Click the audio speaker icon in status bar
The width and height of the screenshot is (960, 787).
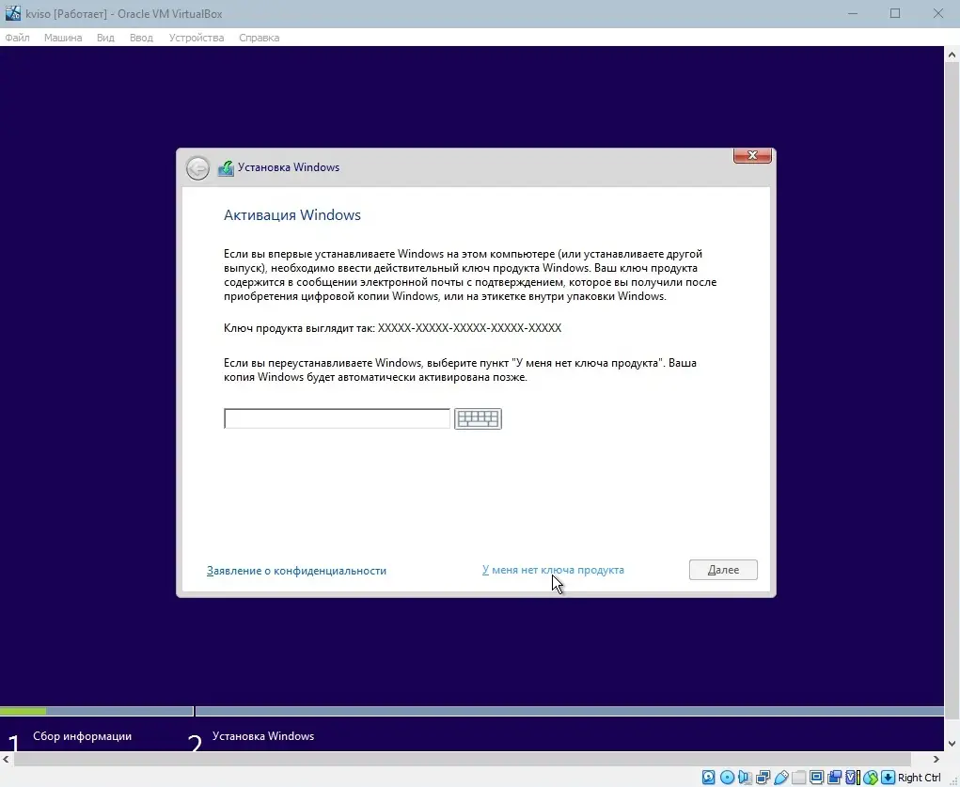pyautogui.click(x=745, y=778)
